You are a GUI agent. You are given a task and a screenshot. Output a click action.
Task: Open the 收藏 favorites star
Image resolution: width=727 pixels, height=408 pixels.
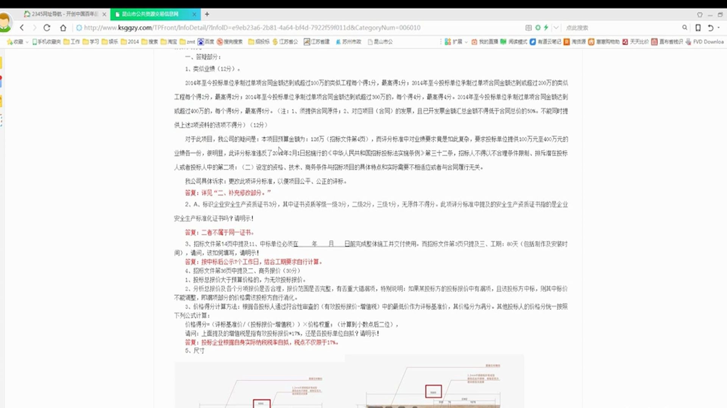pyautogui.click(x=15, y=42)
